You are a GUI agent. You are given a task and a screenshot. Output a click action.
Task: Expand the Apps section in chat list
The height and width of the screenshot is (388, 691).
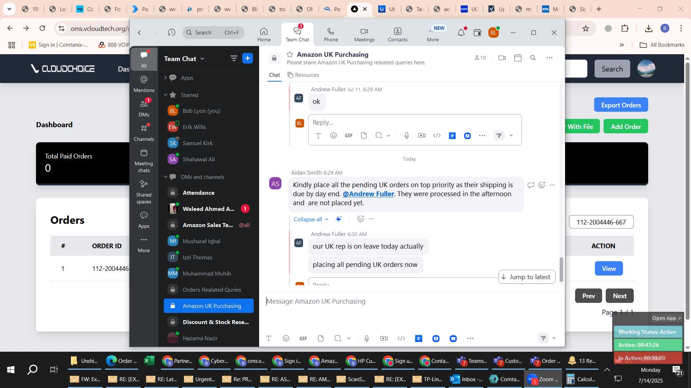166,78
